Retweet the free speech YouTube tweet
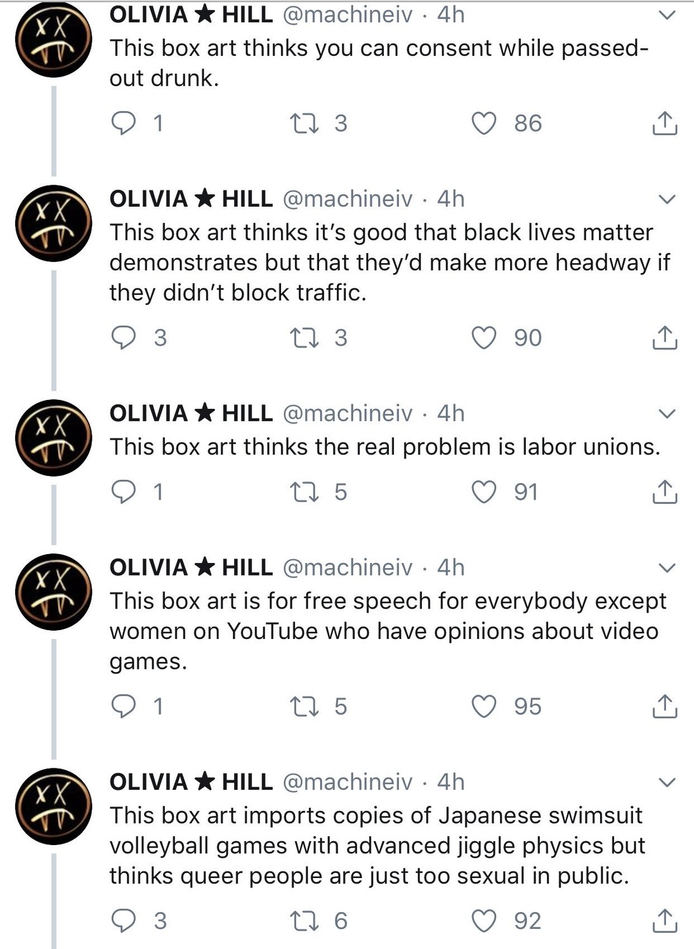This screenshot has width=694, height=949. click(304, 706)
